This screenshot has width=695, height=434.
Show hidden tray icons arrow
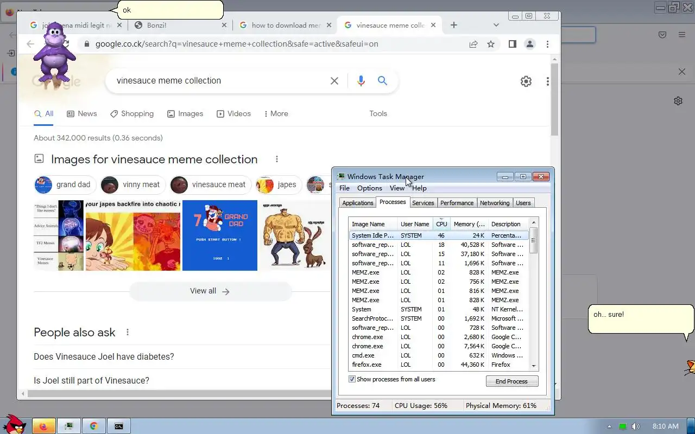pos(609,426)
